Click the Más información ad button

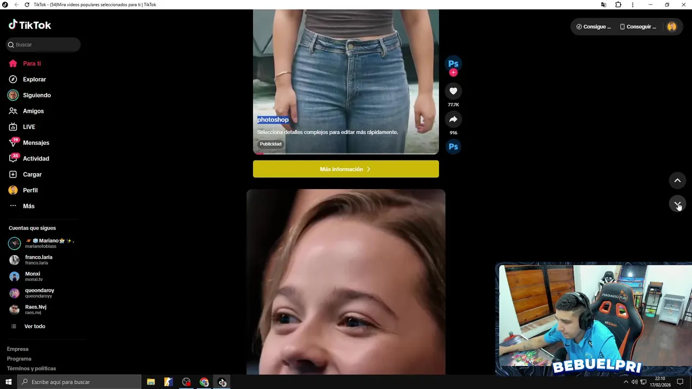point(346,169)
